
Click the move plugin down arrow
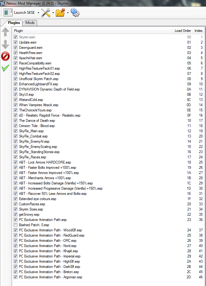click(6, 44)
